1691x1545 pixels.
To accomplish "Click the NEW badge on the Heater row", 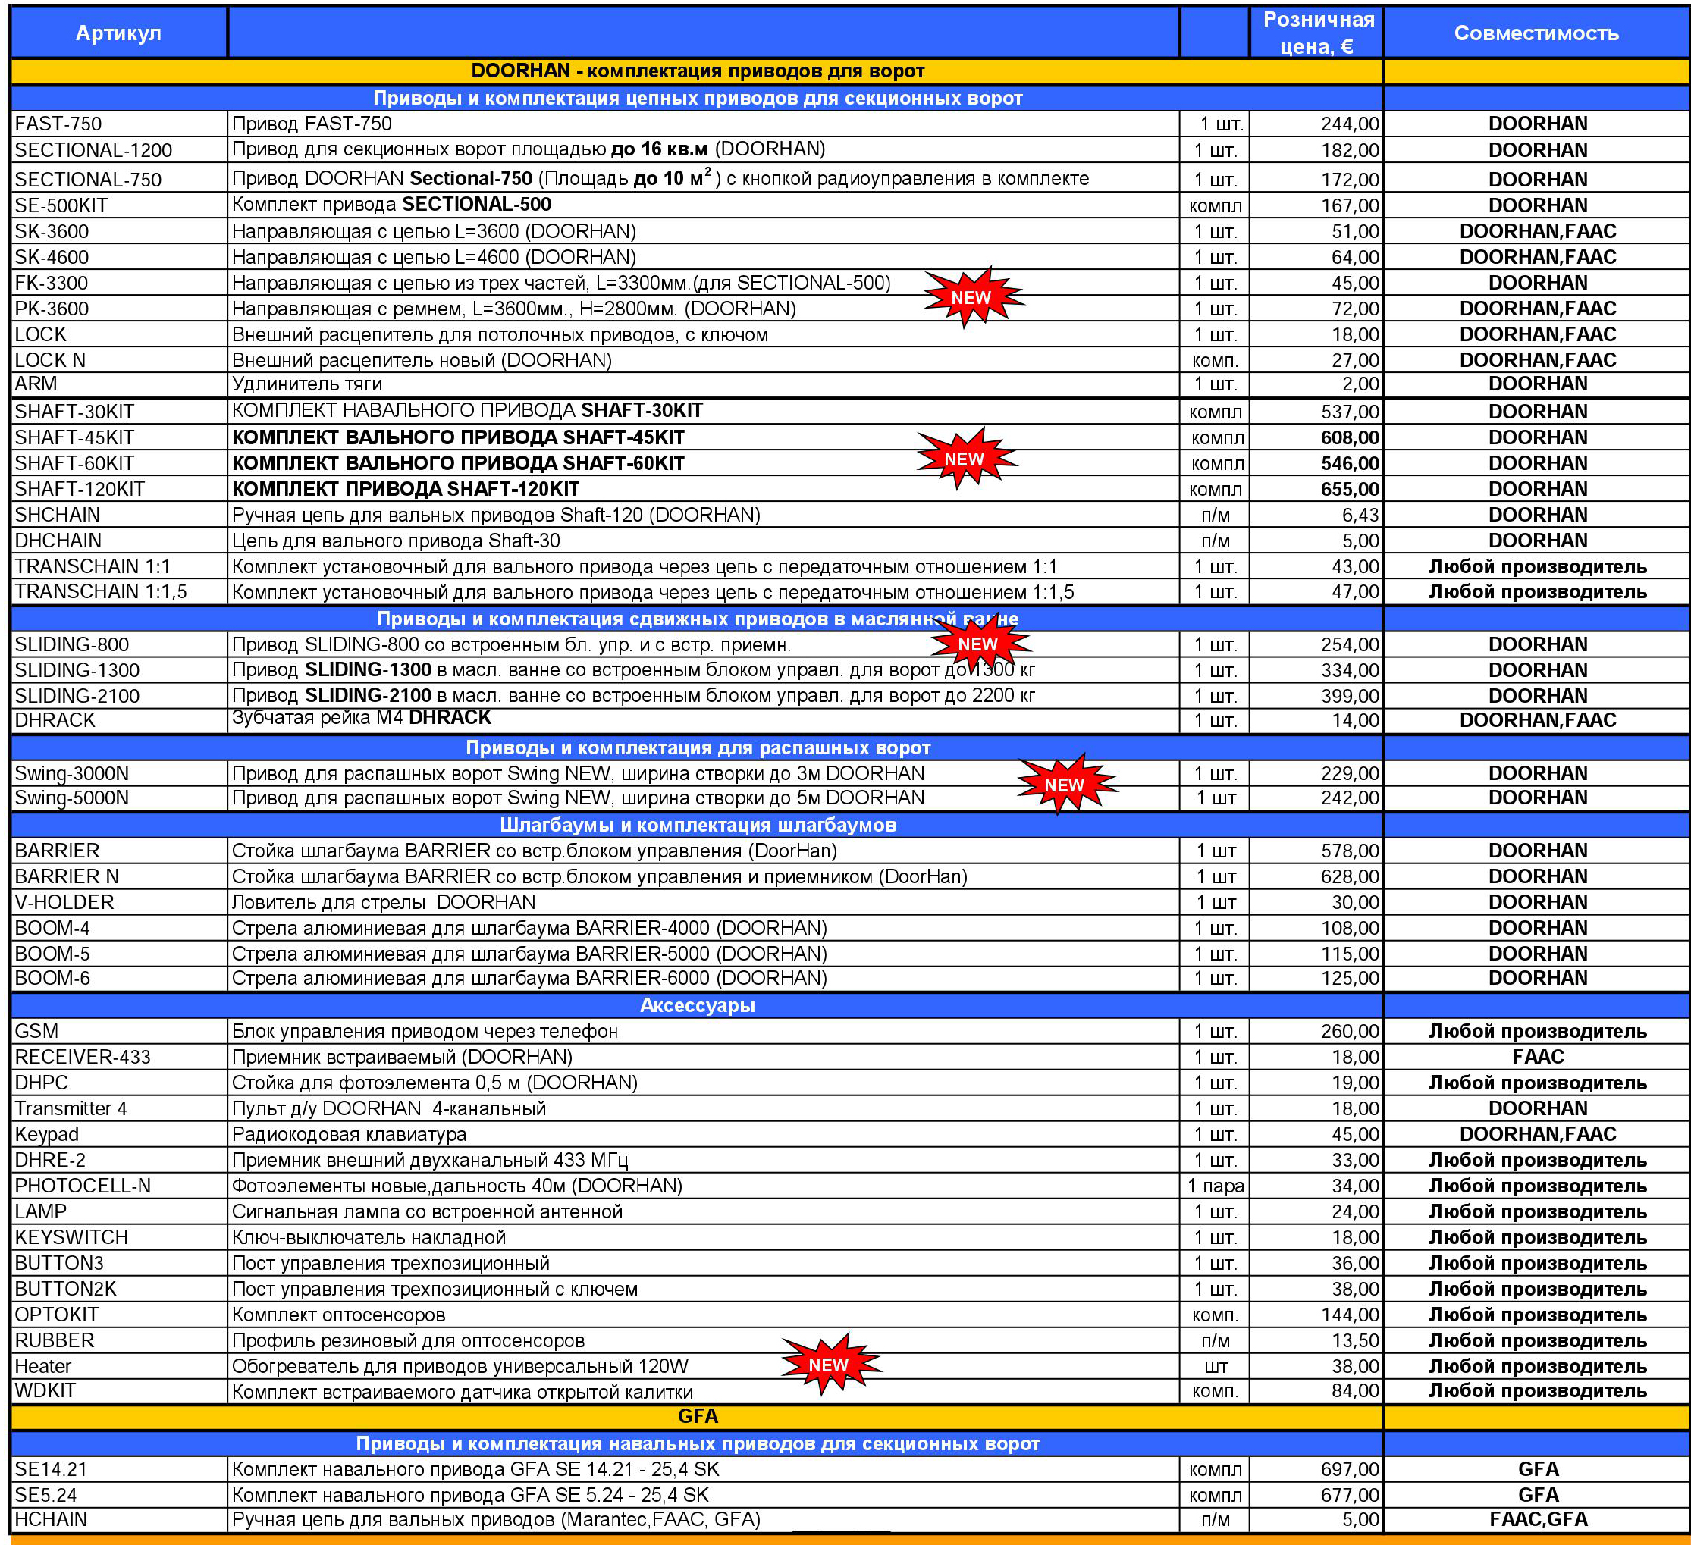I will pyautogui.click(x=830, y=1365).
